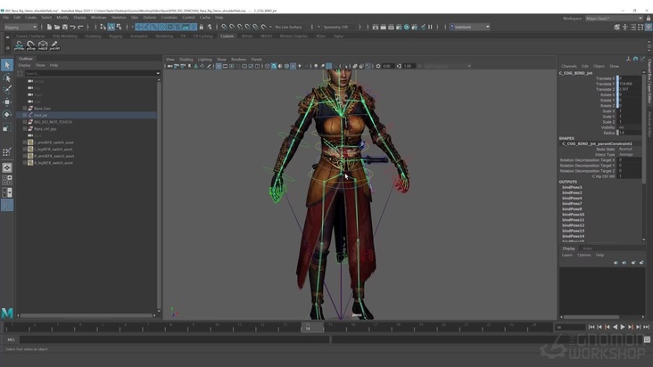
Task: Open the Workspace Maya Classic dropdown
Action: 615,19
